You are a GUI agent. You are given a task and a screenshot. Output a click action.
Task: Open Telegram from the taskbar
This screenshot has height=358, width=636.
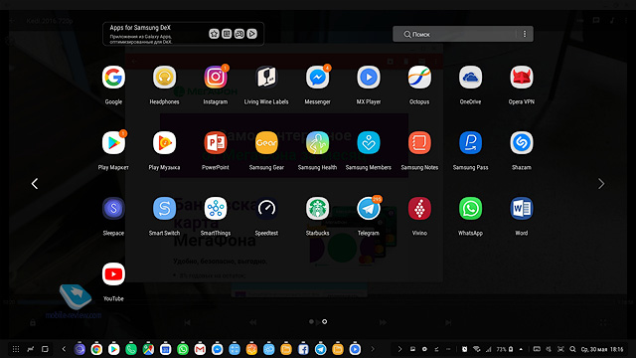pyautogui.click(x=320, y=349)
